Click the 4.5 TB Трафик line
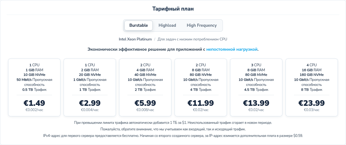346x145 pixels. (256, 90)
